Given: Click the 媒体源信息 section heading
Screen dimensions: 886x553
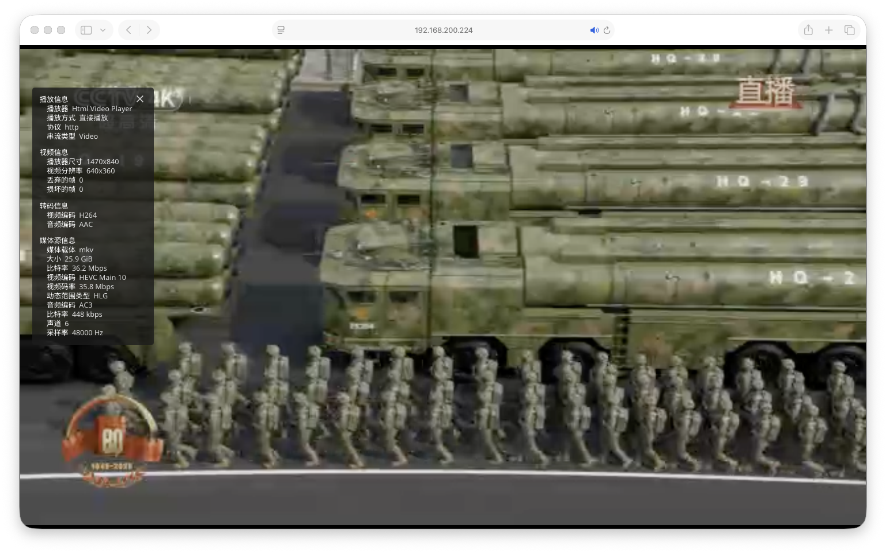Looking at the screenshot, I should tap(57, 240).
